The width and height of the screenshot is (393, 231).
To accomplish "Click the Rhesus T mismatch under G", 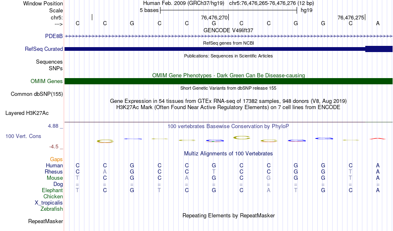I will (214, 171).
